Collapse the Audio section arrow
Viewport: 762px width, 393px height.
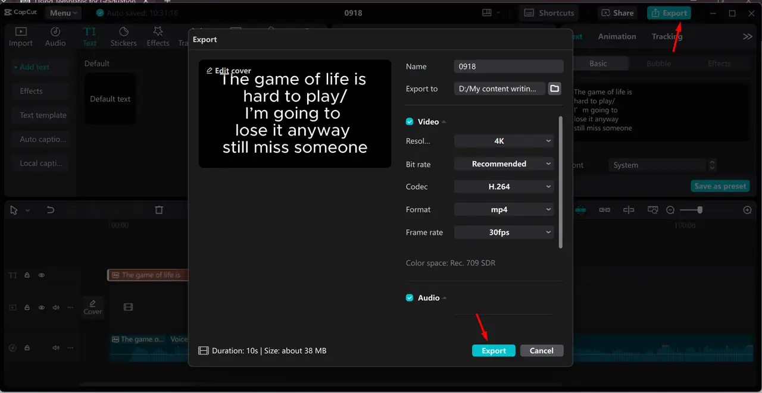point(445,298)
